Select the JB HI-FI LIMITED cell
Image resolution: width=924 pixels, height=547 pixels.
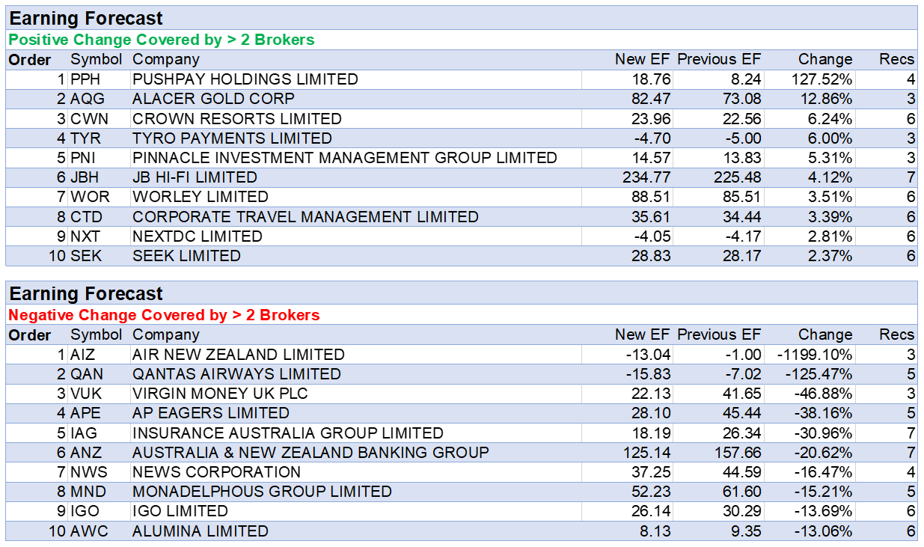point(195,177)
